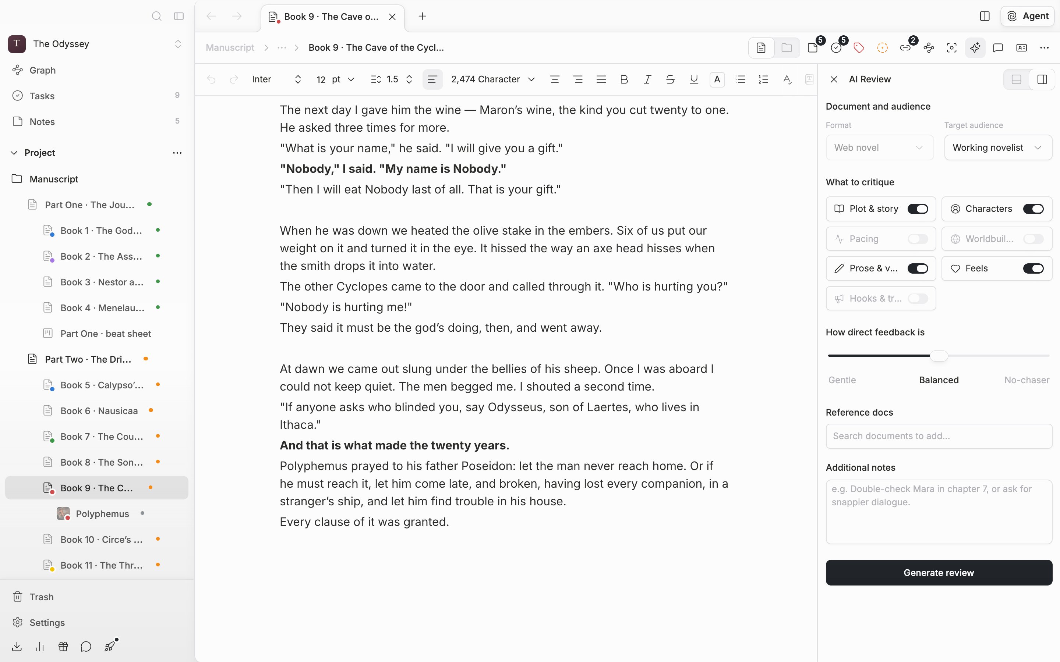Apply bold formatting
Image resolution: width=1060 pixels, height=662 pixels.
(624, 79)
